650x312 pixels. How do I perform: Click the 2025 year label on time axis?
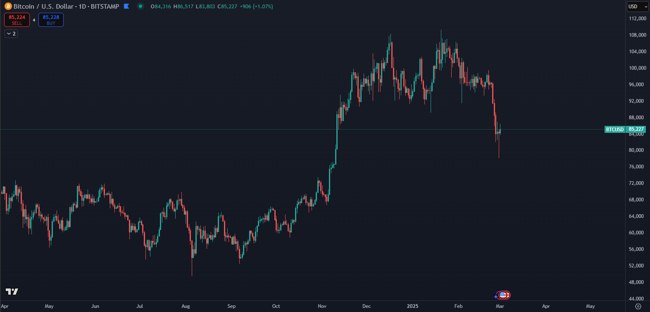tap(413, 306)
